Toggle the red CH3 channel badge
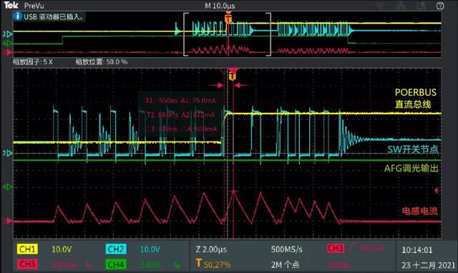This screenshot has height=273, width=458. [x=27, y=264]
